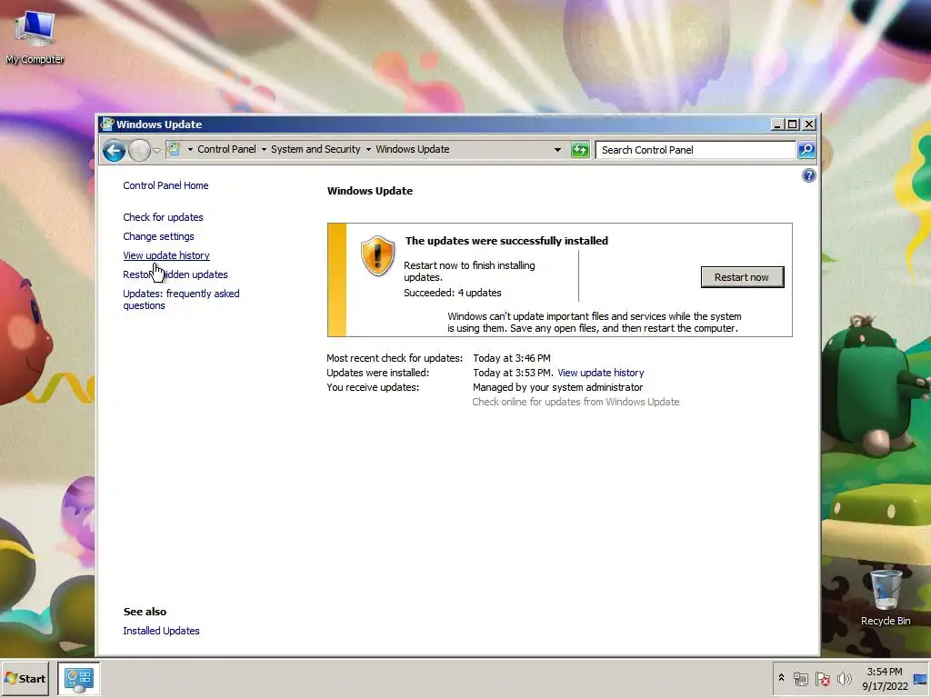Click the 'Today at 3:46 PM' text
The height and width of the screenshot is (698, 931).
[512, 358]
